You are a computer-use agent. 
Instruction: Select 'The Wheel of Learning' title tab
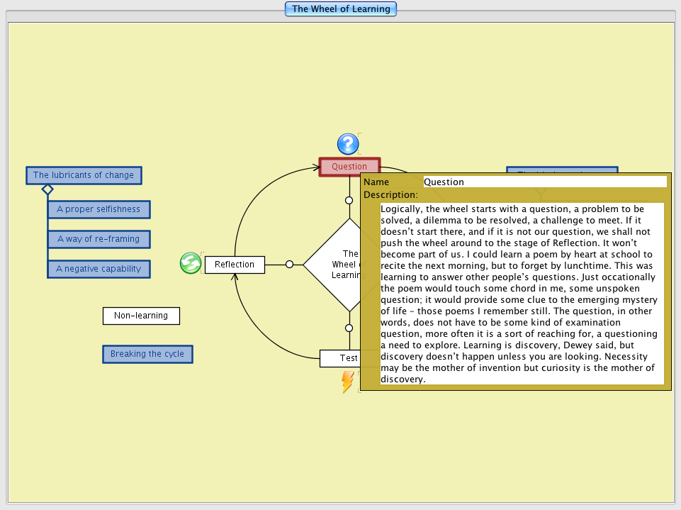point(341,9)
